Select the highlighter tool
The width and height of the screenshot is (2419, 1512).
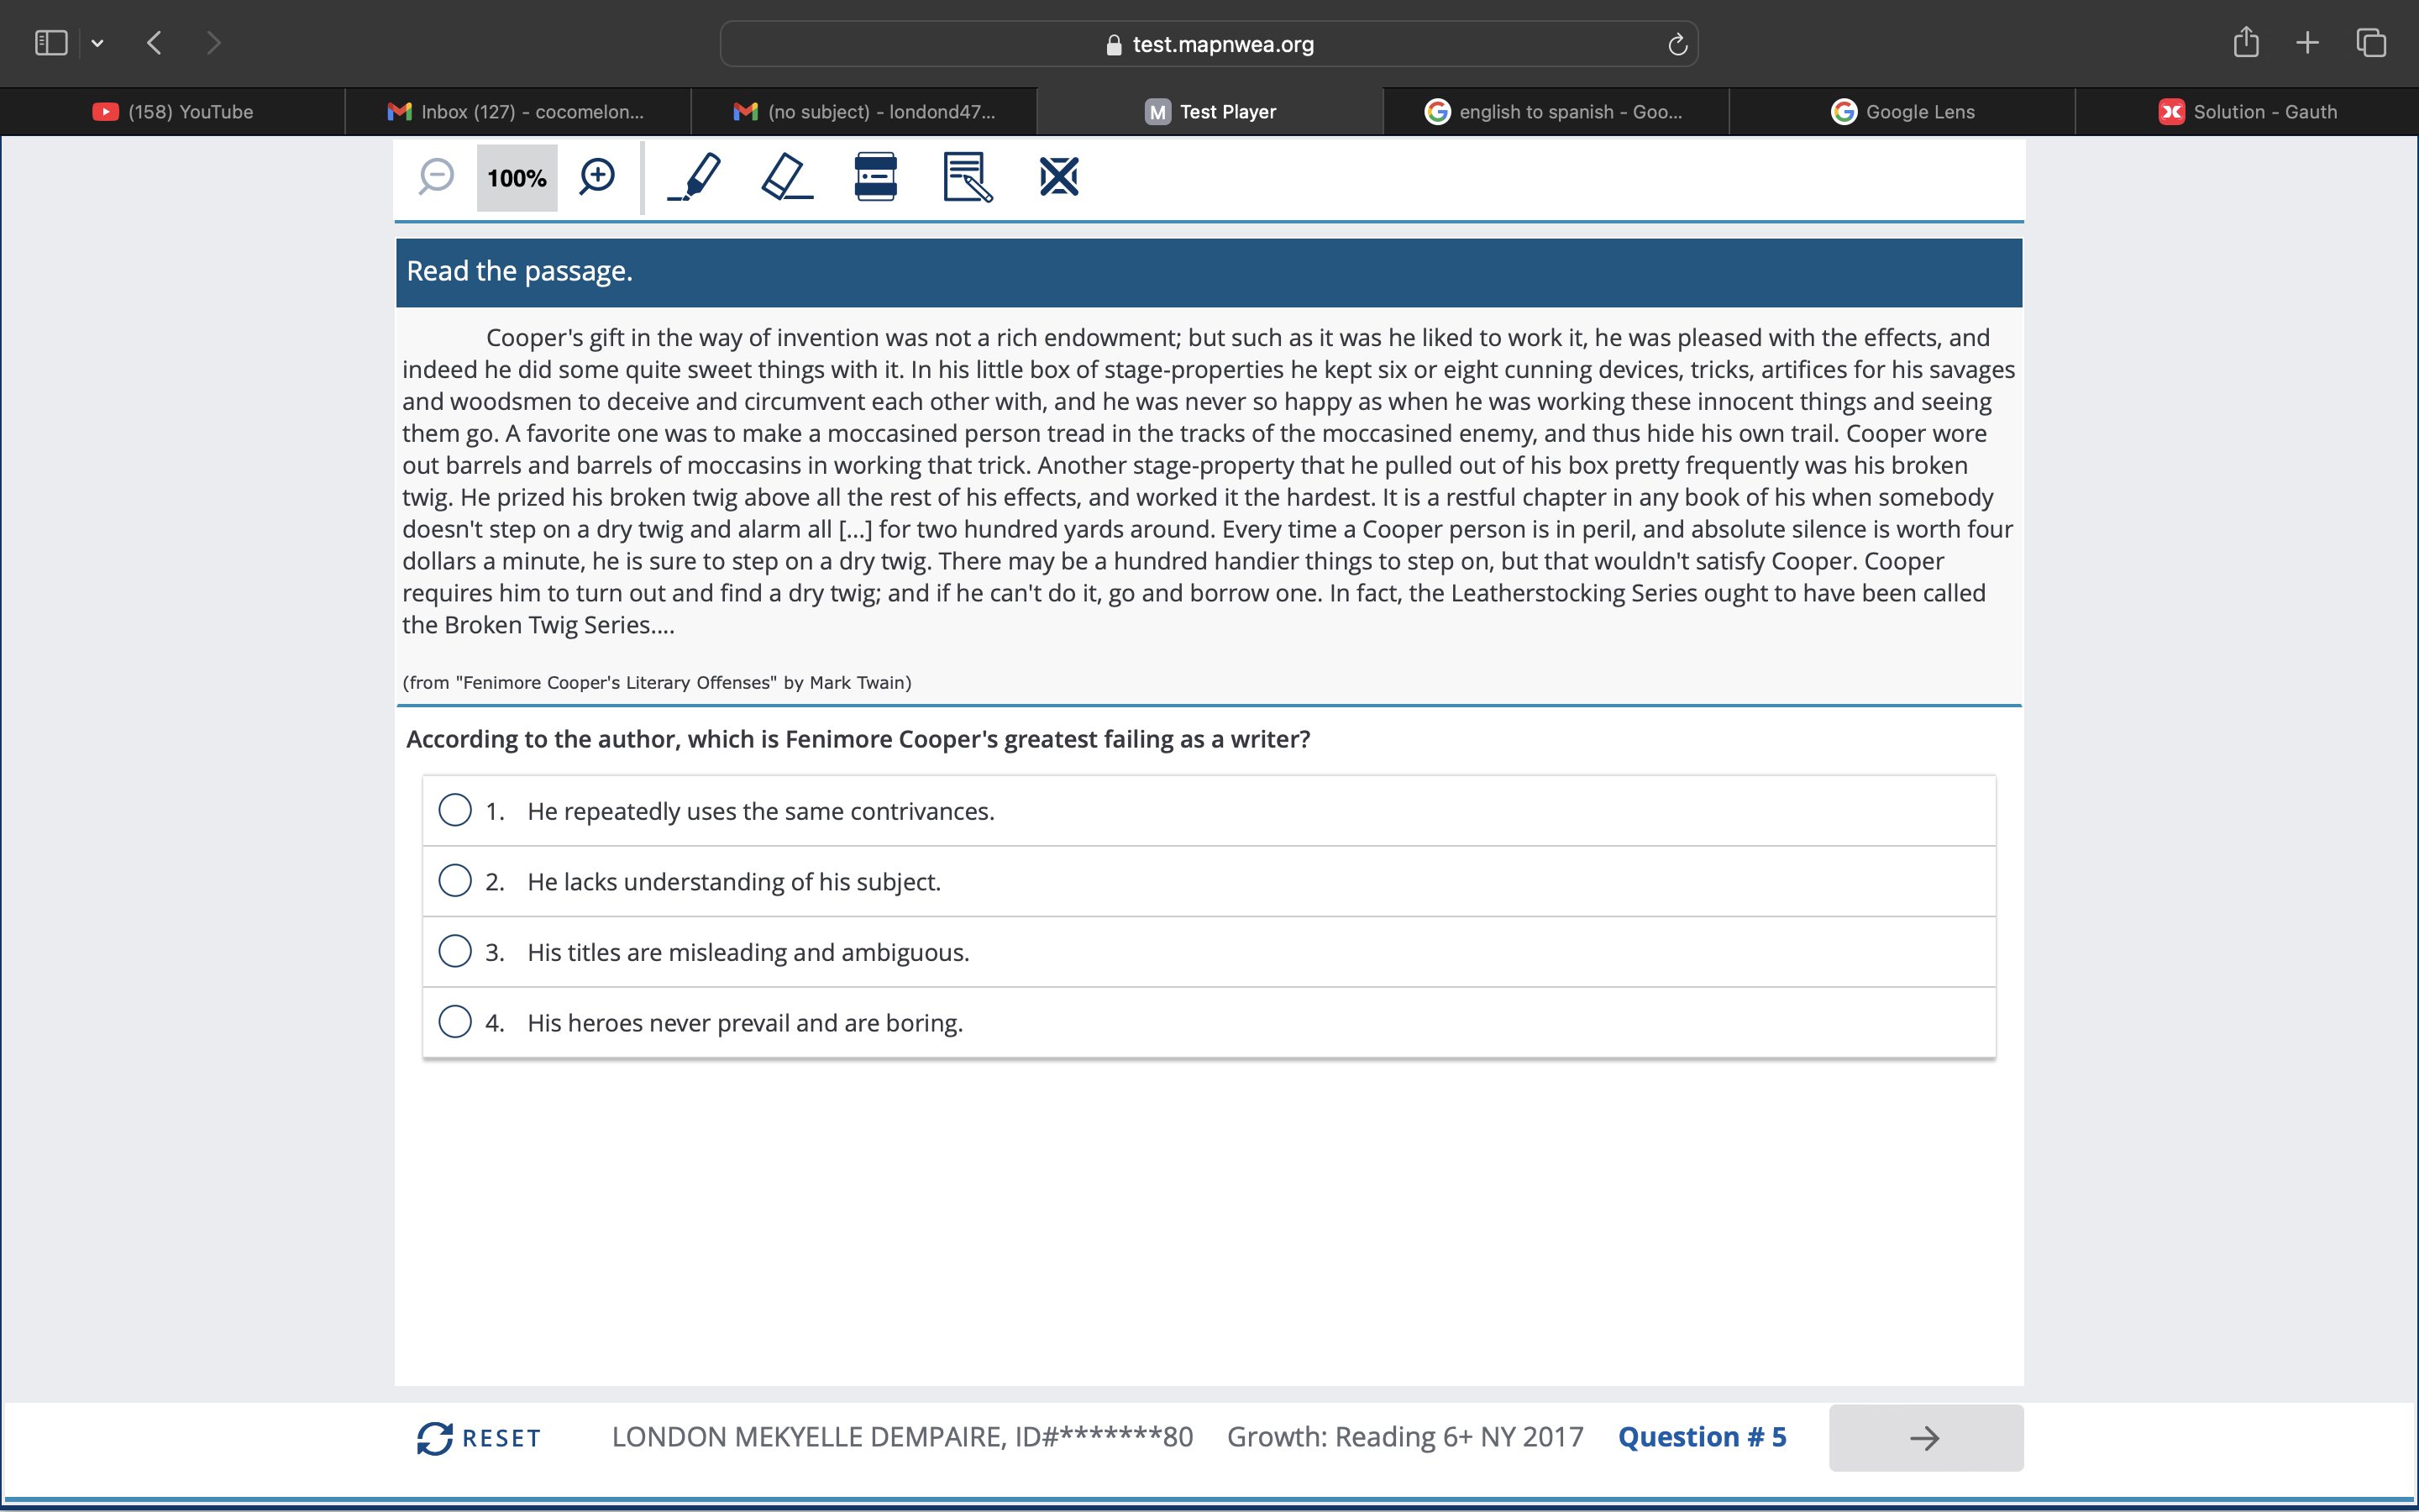694,177
